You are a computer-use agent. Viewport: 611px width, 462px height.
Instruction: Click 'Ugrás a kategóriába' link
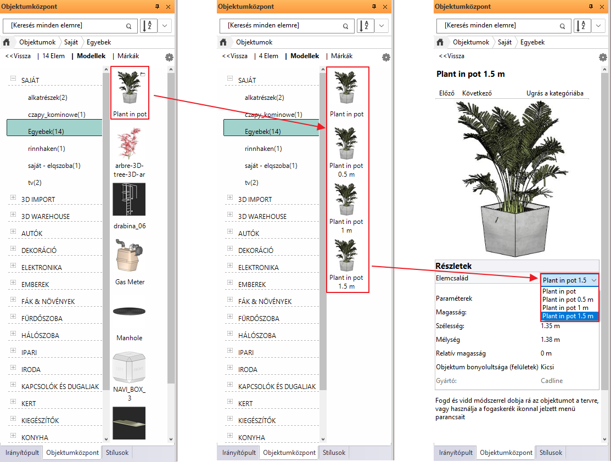[554, 93]
